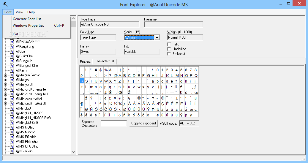
Task: Click the TrueType icon beside @Microsoft YaHei
Action: point(12,99)
